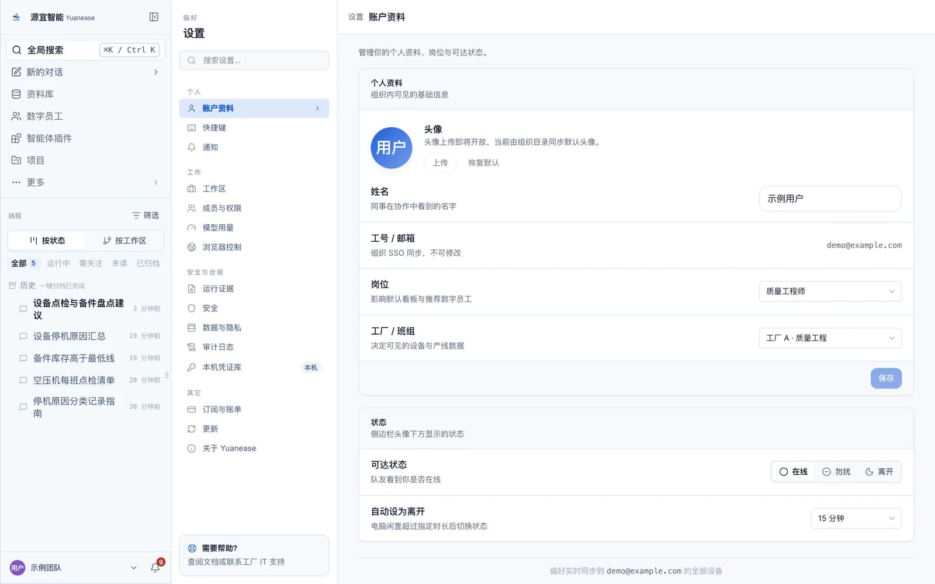Open the 全局搜索 box
This screenshot has height=584, width=935.
click(x=85, y=50)
